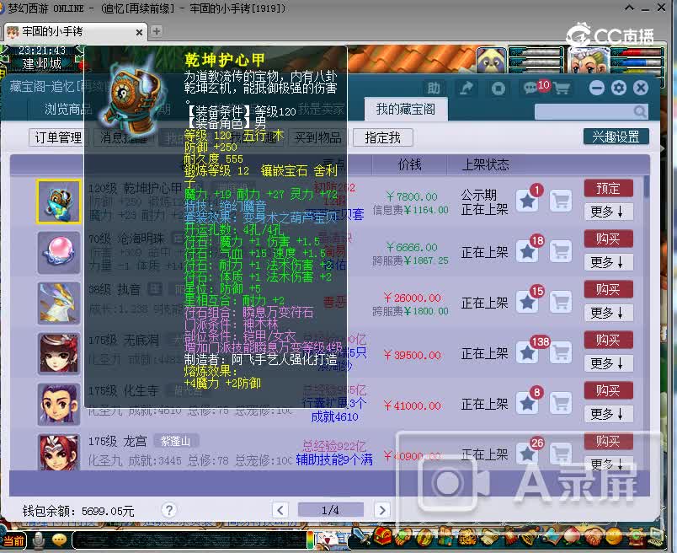
Task: Click the sword attack shortcut icon
Action: [x=361, y=538]
